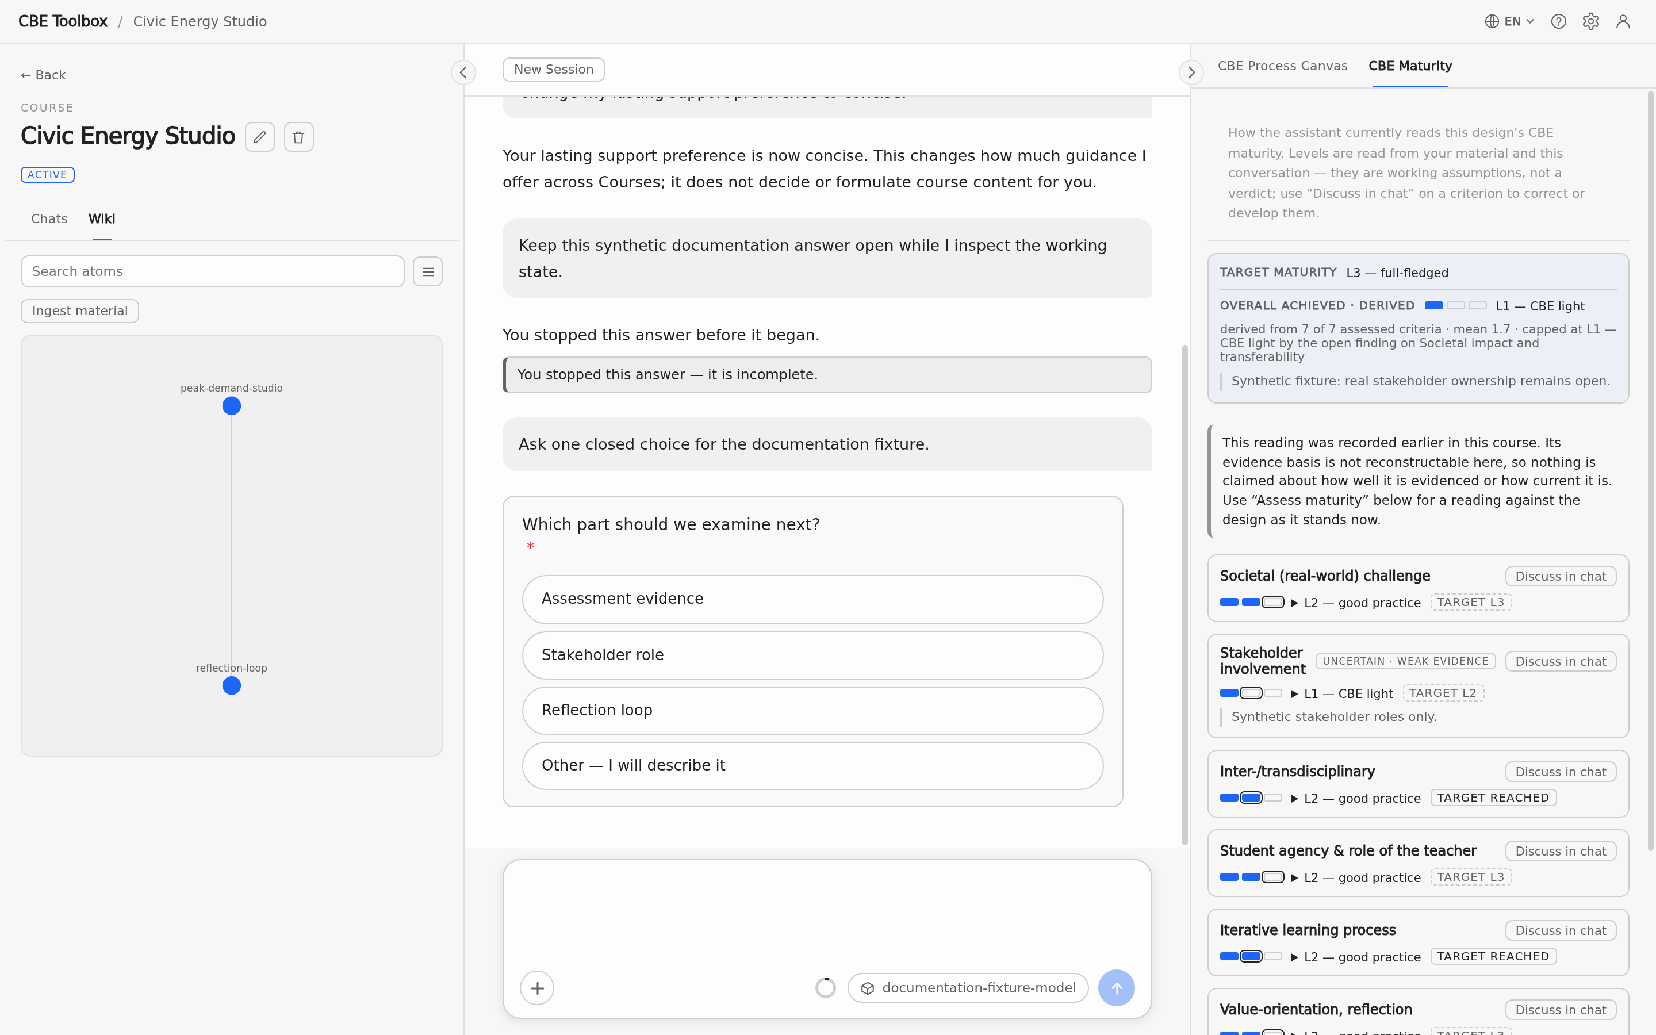Click the send arrow button
The height and width of the screenshot is (1035, 1656).
click(1116, 988)
